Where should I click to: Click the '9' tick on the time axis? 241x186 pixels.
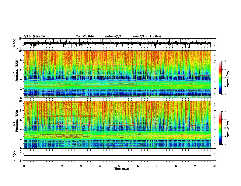(x=195, y=166)
